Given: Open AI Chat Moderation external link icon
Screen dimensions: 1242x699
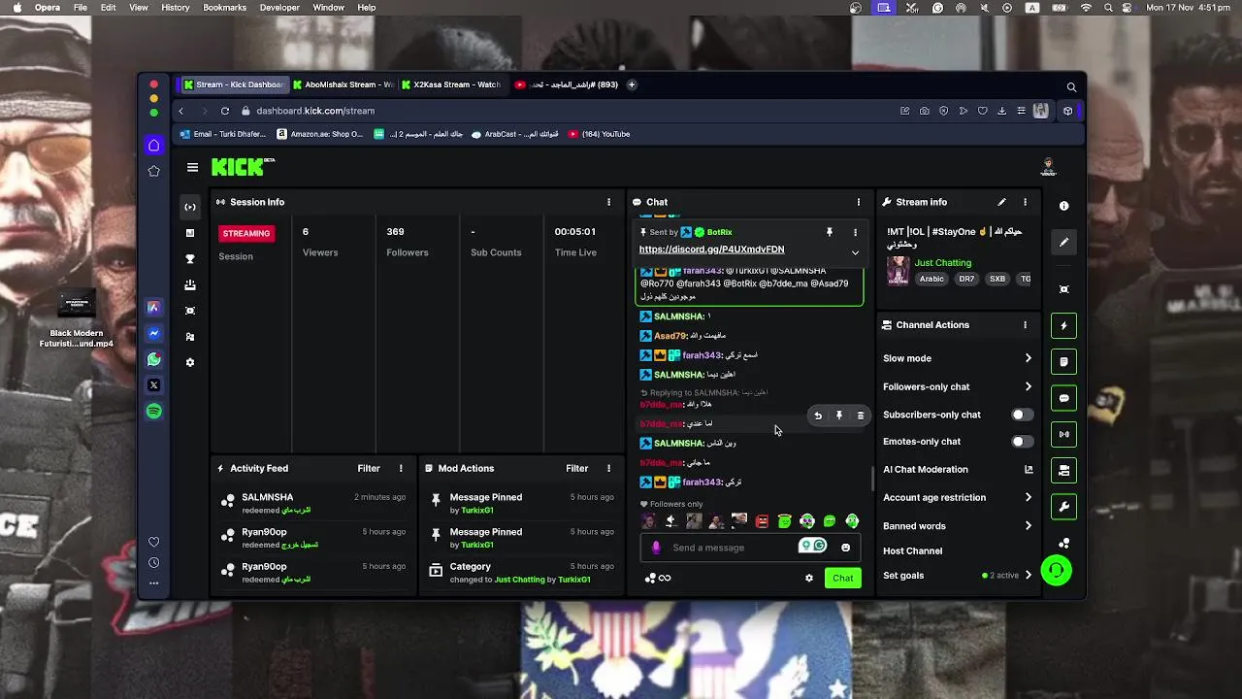Looking at the screenshot, I should 1029,469.
